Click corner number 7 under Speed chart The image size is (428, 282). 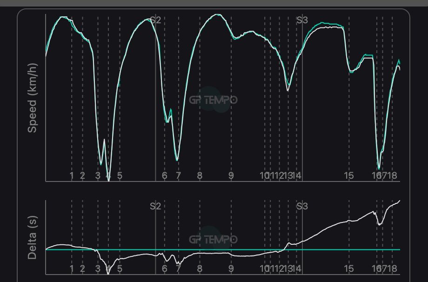tap(178, 175)
